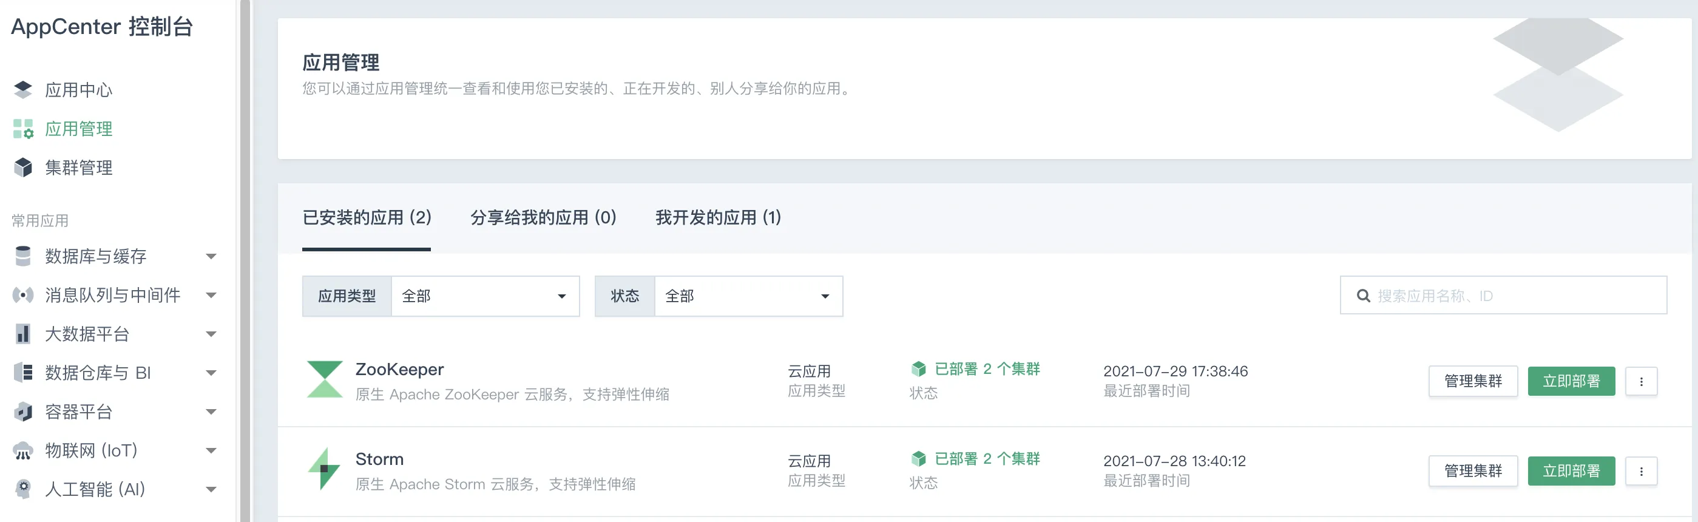Viewport: 1698px width, 522px height.
Task: Open the 状态 dropdown filter
Action: 748,296
